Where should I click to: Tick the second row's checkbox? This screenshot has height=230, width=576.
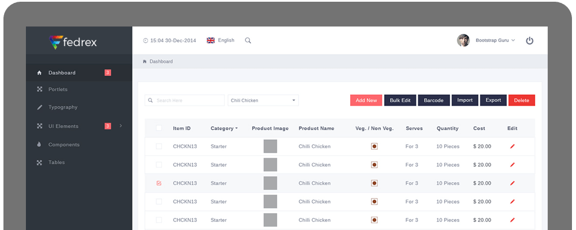coord(159,164)
